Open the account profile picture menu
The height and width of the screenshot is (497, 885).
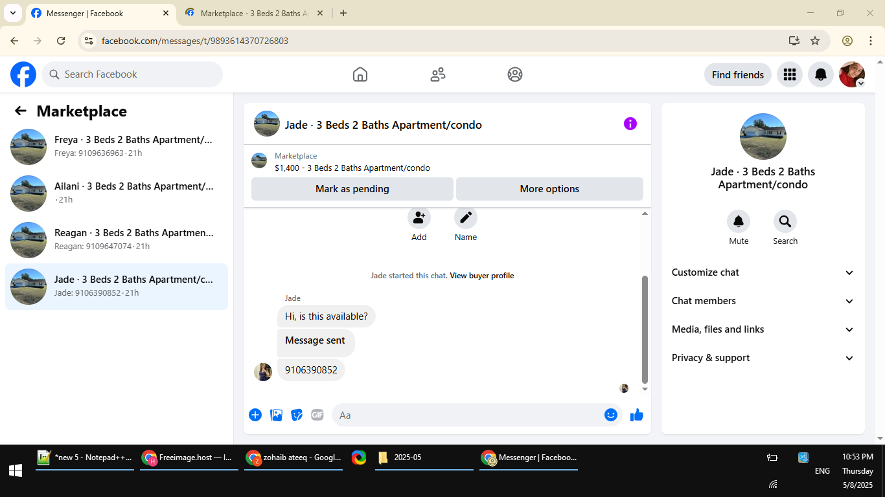852,74
